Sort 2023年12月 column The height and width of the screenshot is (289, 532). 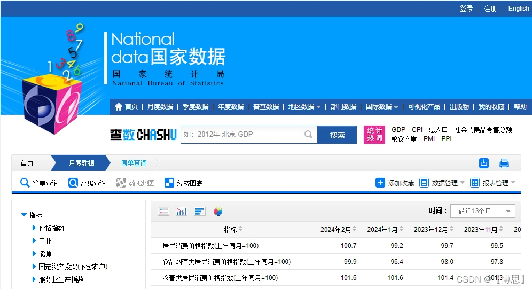451,229
